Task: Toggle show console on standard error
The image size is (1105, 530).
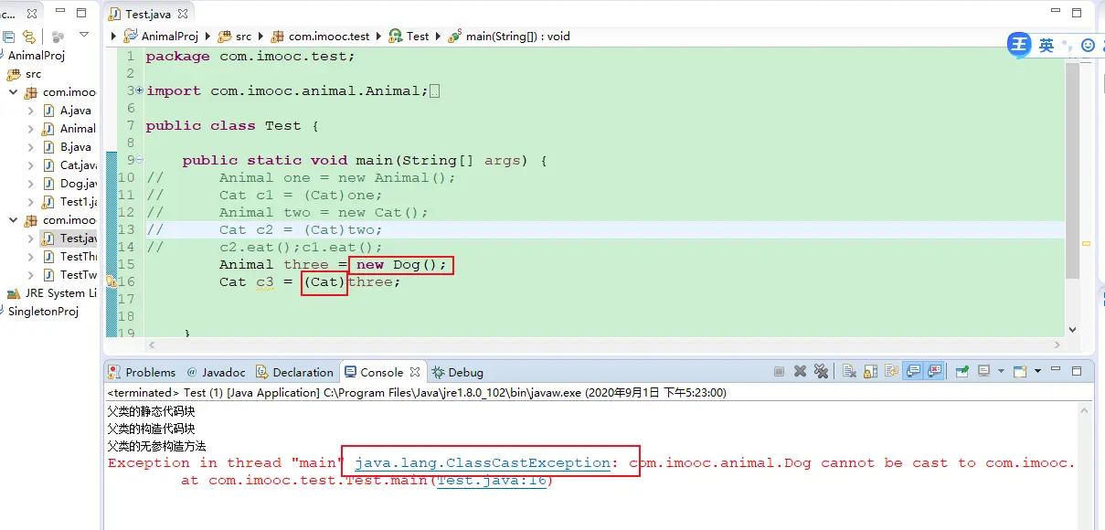Action: click(x=934, y=372)
